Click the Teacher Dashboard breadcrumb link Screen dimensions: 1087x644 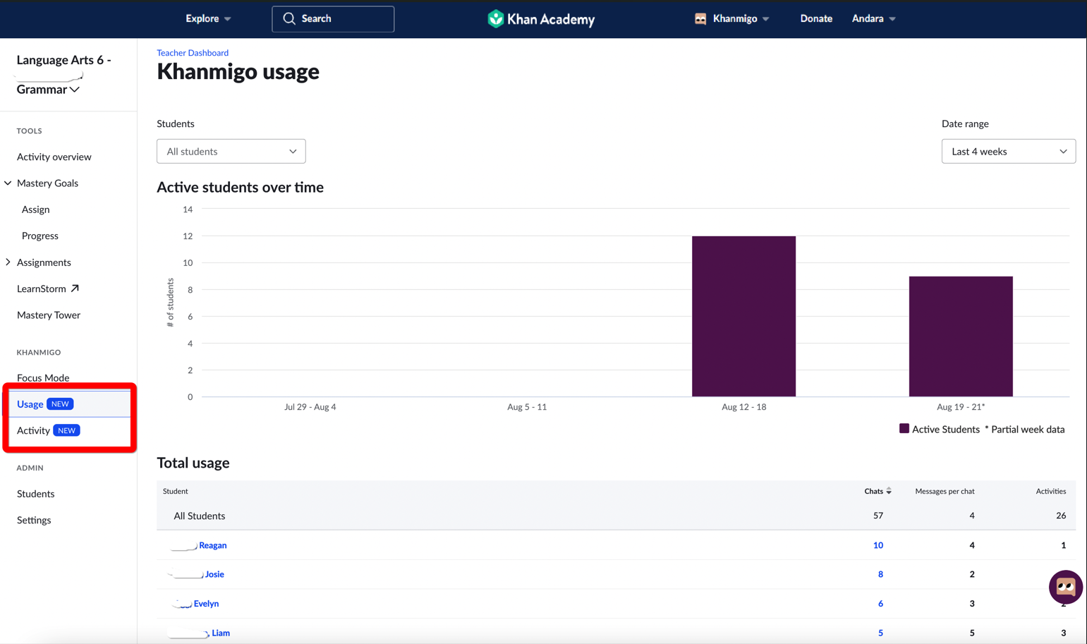tap(193, 53)
